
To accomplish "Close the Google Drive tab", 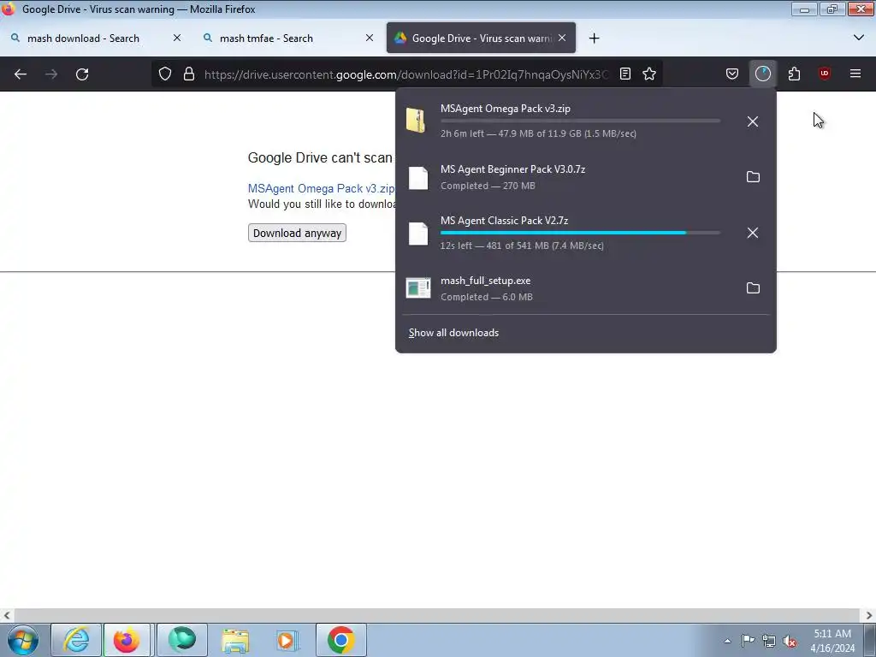I will (x=562, y=38).
